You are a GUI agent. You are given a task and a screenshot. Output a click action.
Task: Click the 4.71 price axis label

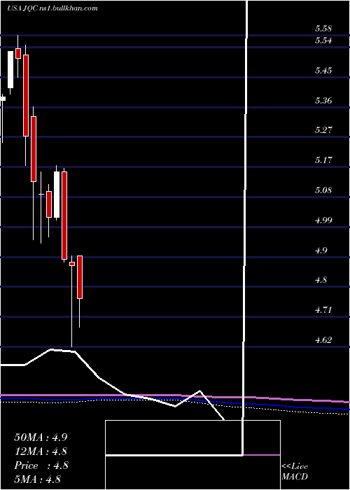pos(323,310)
